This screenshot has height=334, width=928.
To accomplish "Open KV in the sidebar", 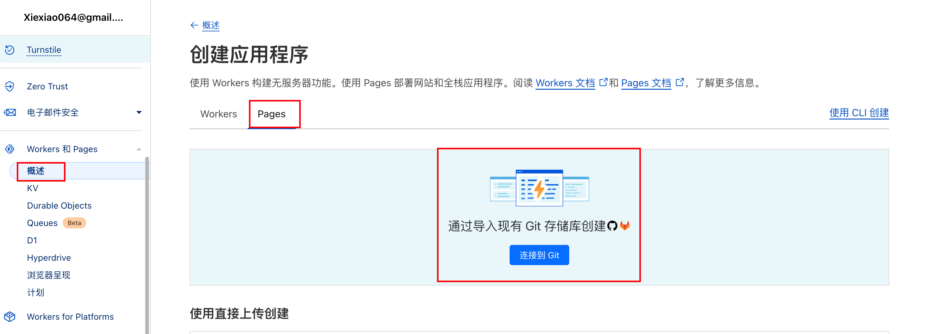I will tap(32, 188).
